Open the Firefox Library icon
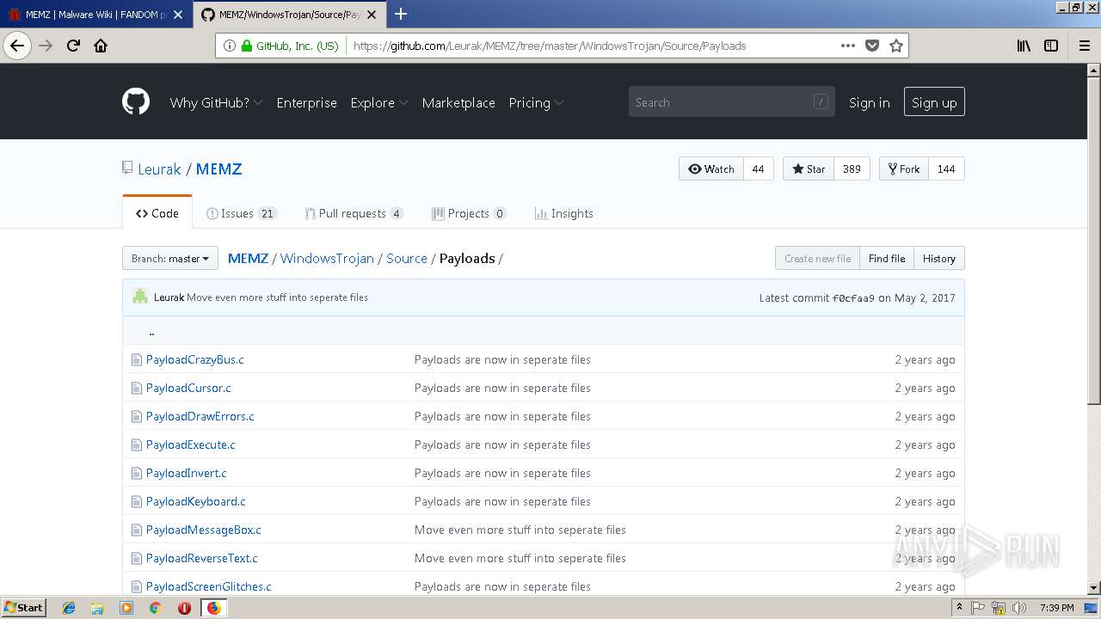This screenshot has height=619, width=1101. pos(1024,46)
